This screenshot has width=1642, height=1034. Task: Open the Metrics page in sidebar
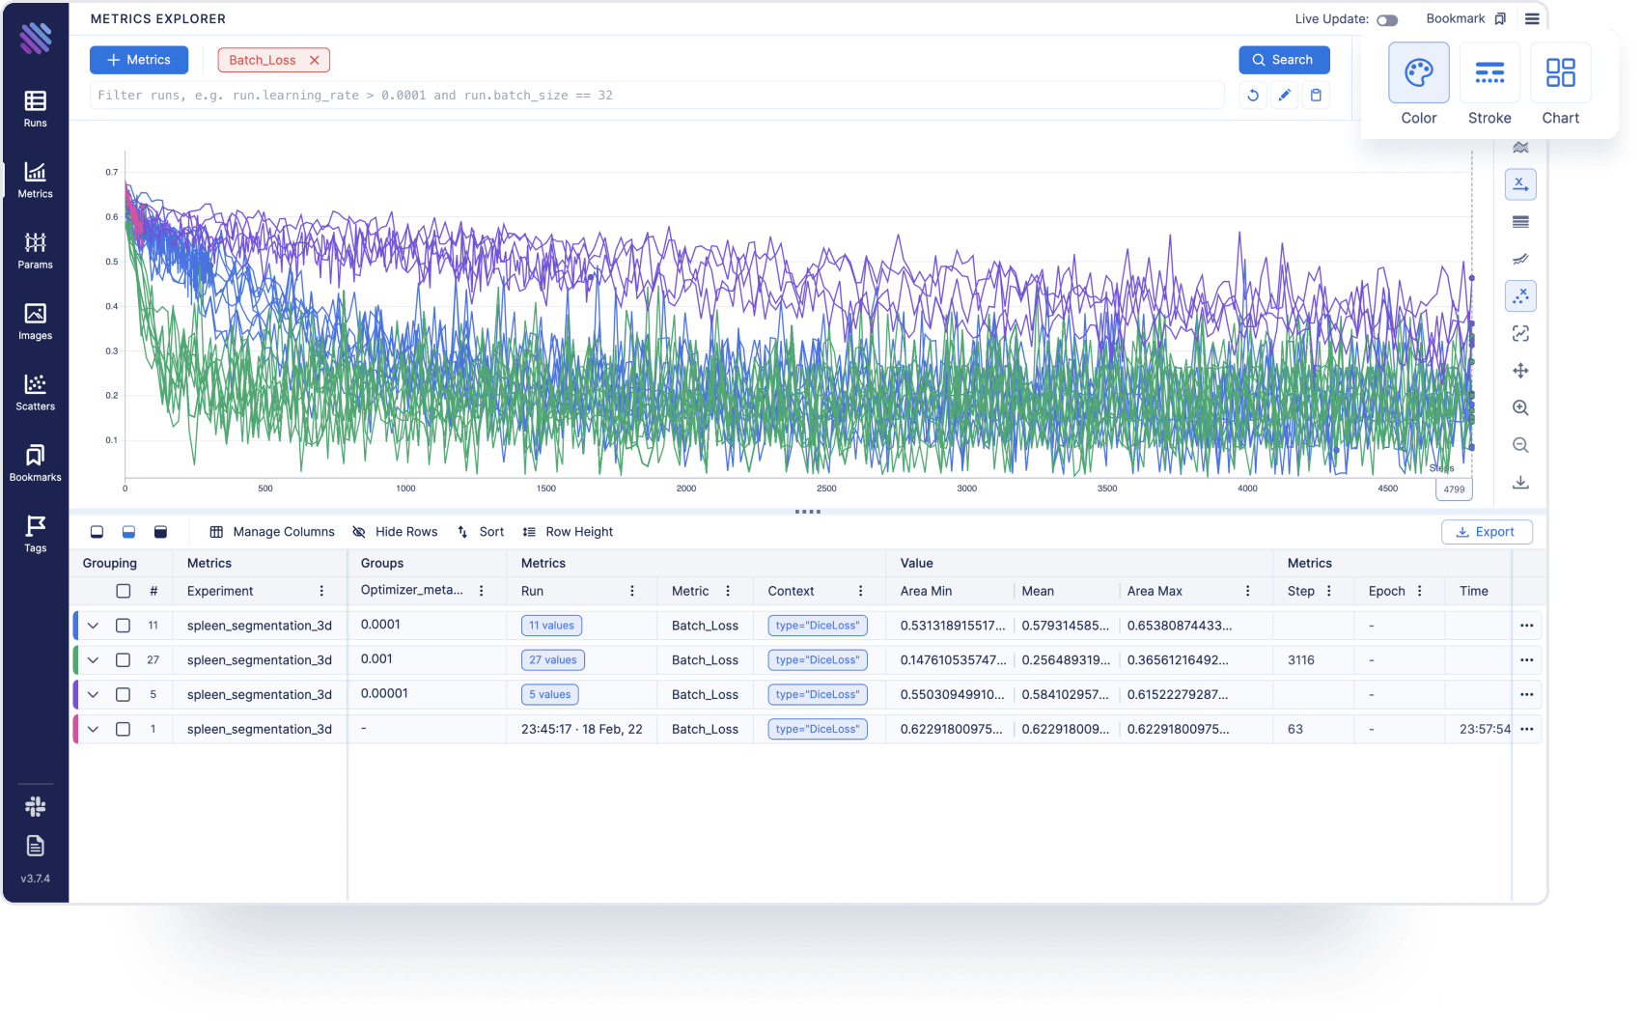coord(35,180)
